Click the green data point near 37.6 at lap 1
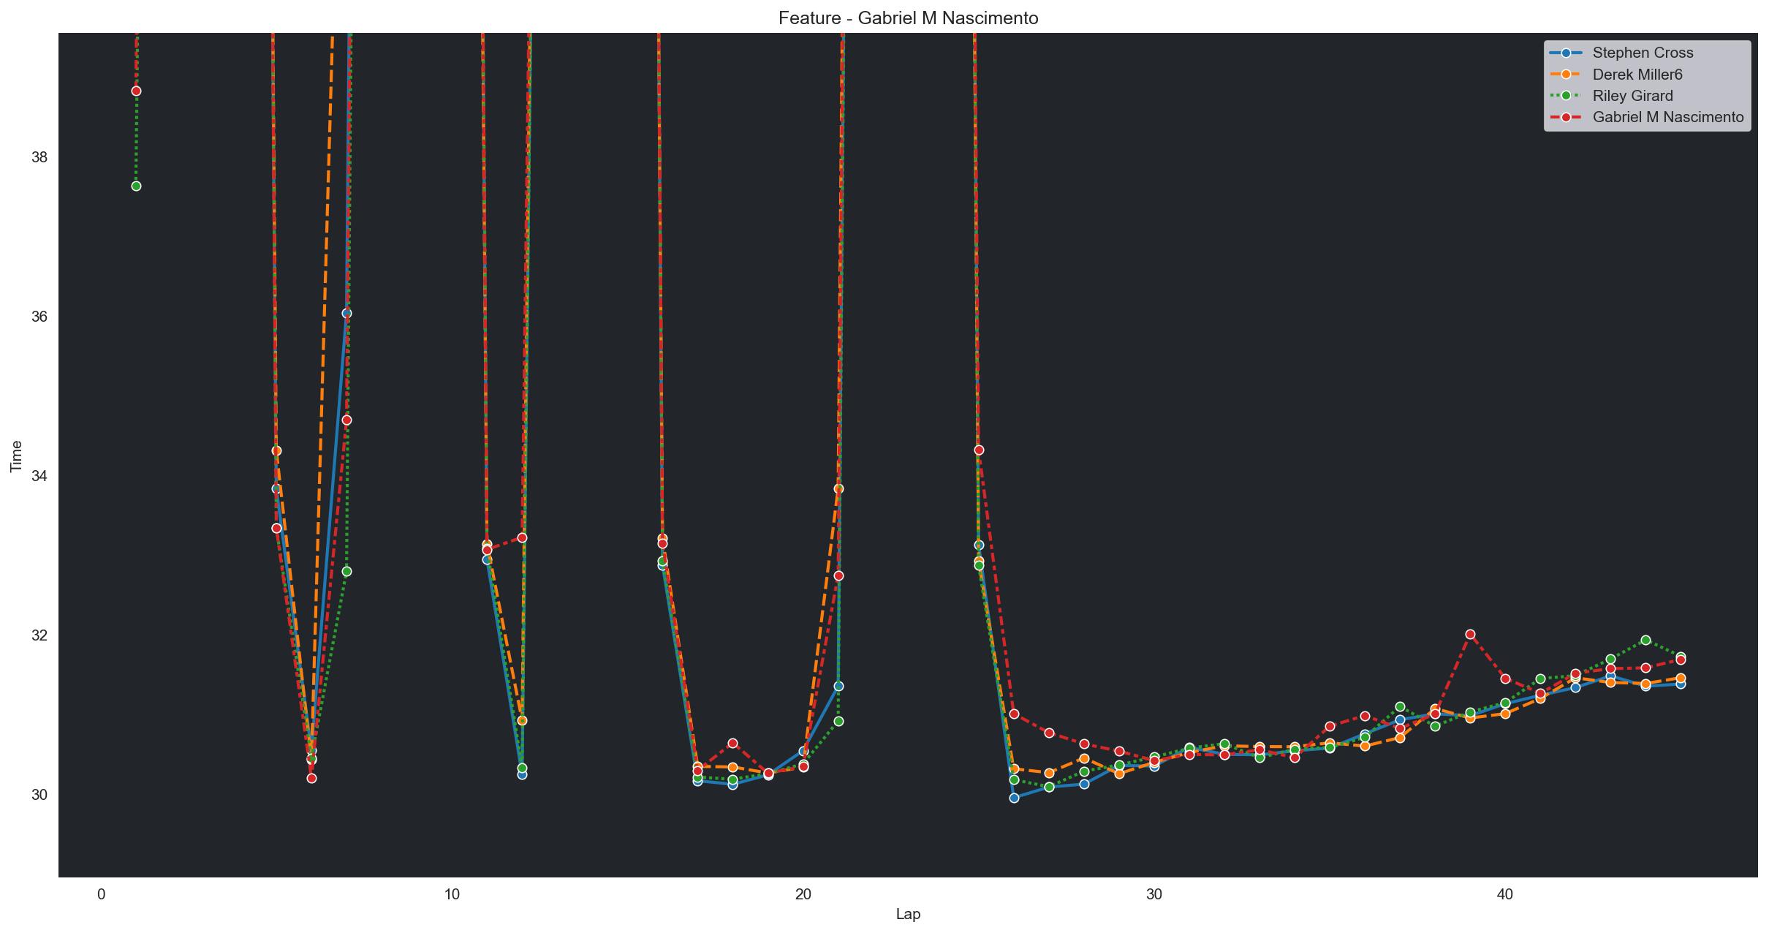1769x933 pixels. [136, 186]
